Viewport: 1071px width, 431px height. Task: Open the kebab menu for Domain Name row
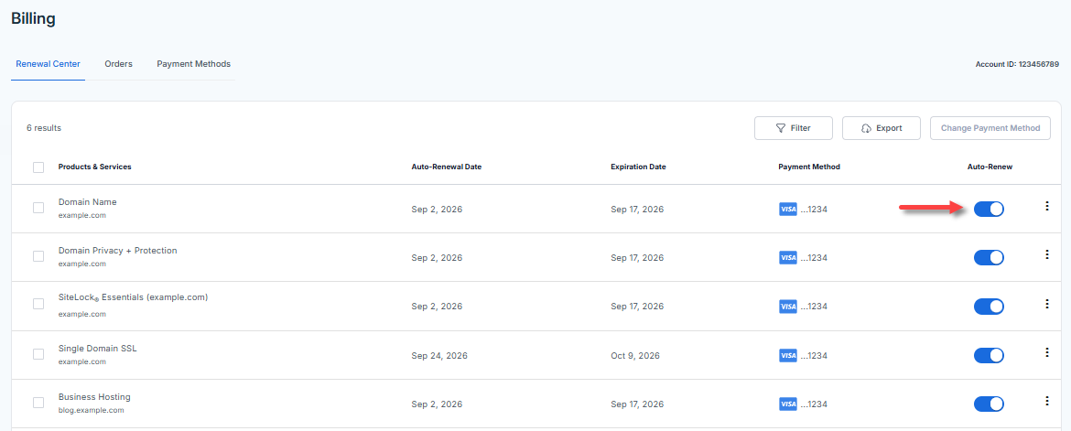(1046, 206)
